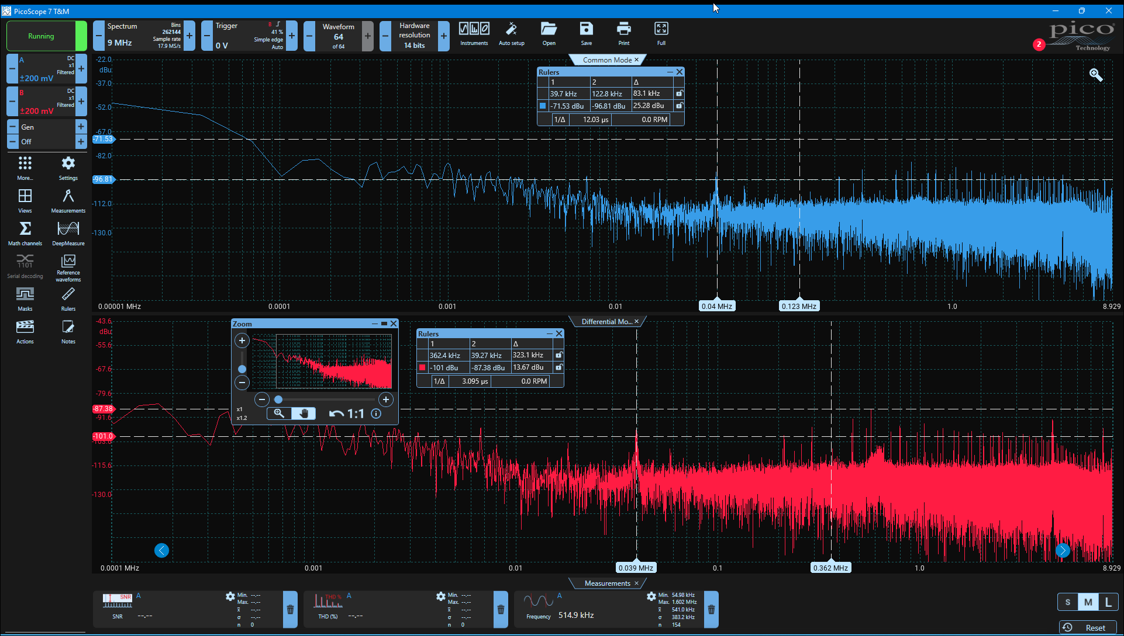Click the magnifier zoom icon on the blue spectrum

click(1096, 75)
